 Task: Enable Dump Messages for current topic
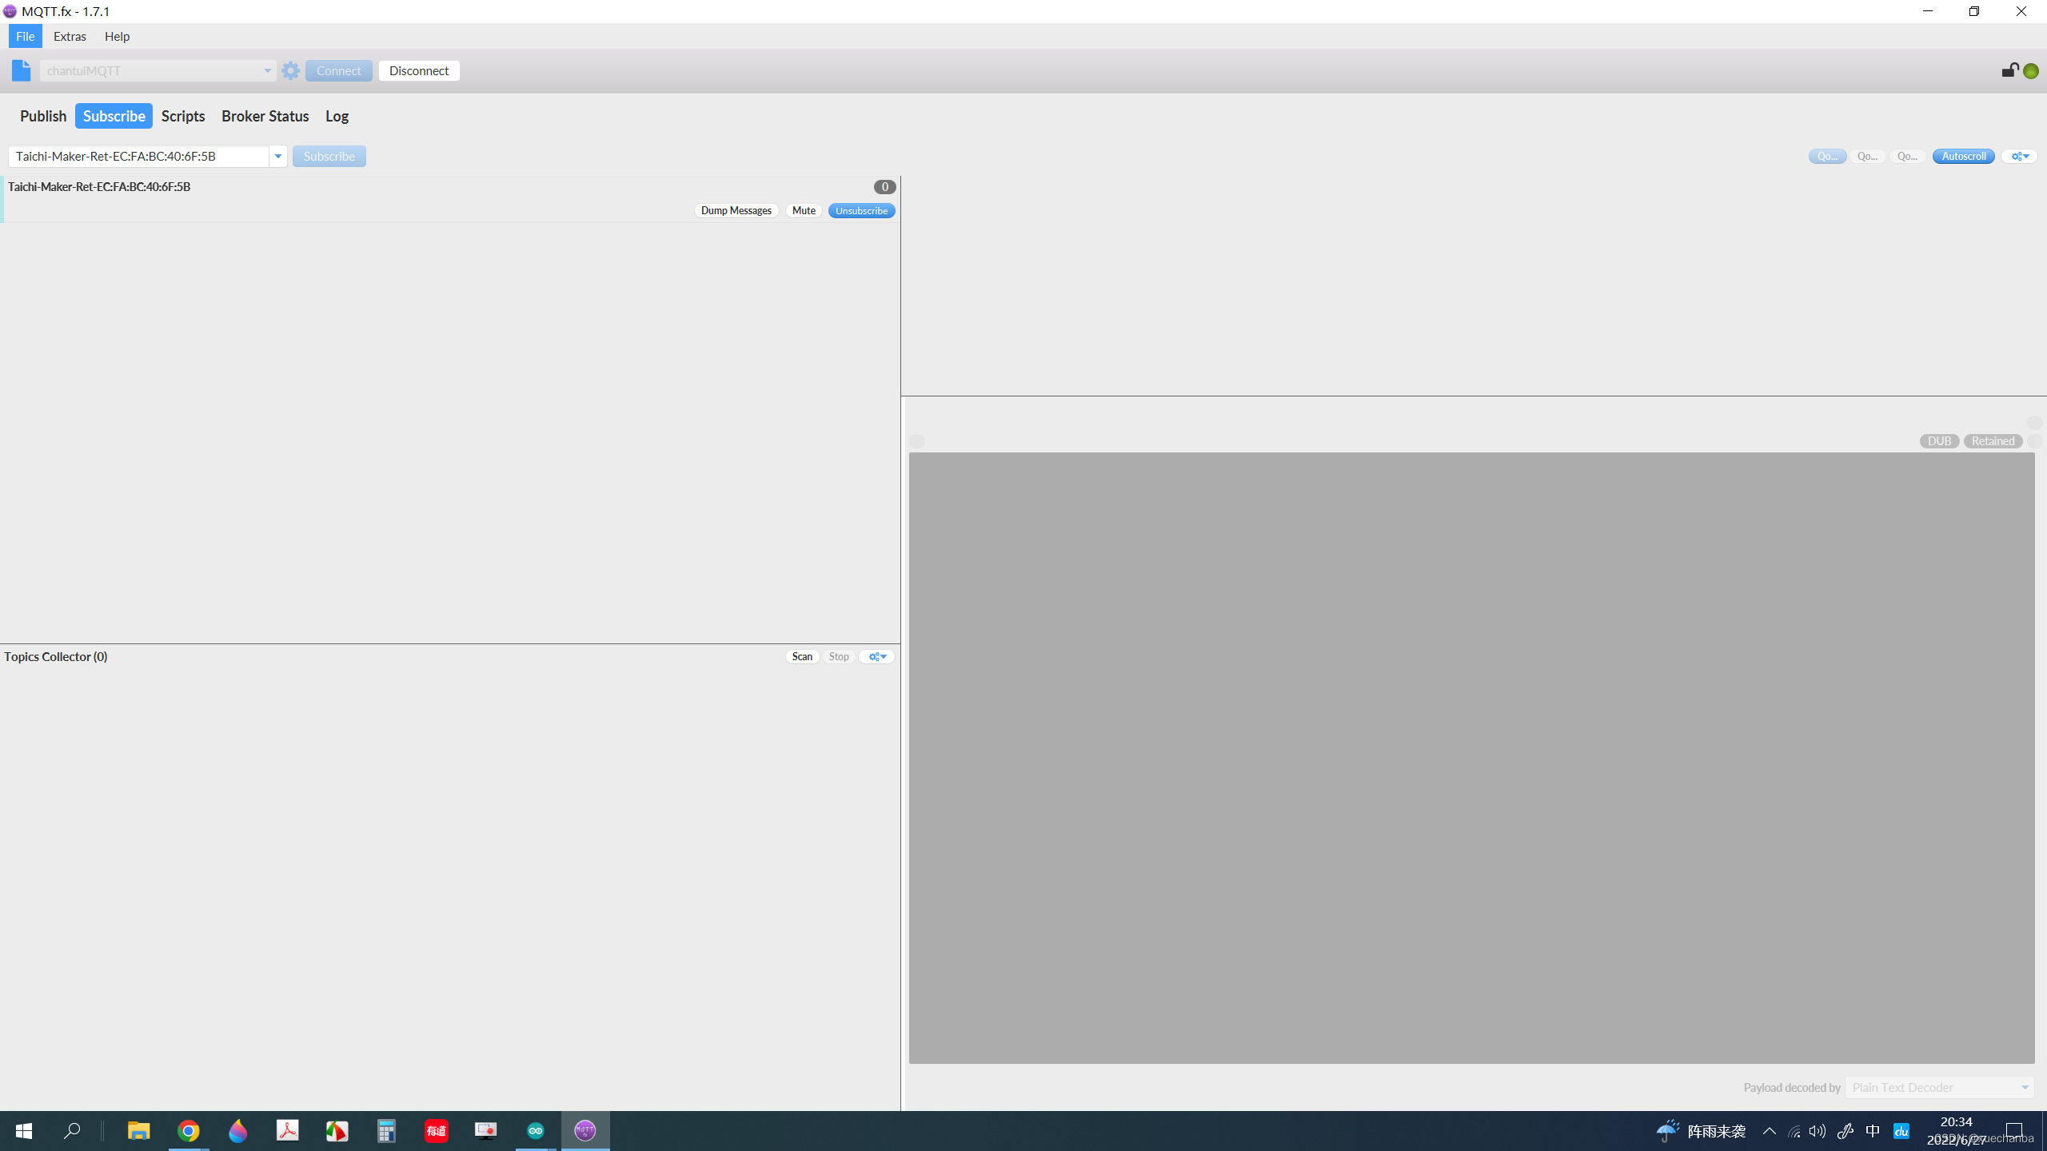tap(736, 211)
